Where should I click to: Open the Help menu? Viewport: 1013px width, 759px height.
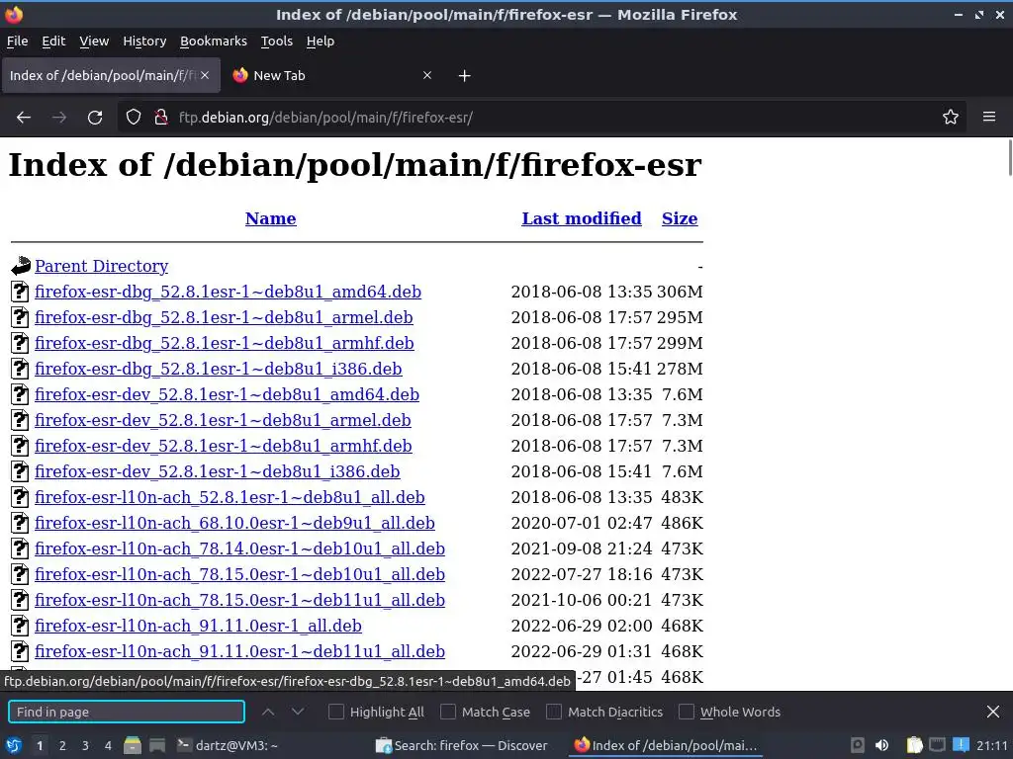point(321,41)
